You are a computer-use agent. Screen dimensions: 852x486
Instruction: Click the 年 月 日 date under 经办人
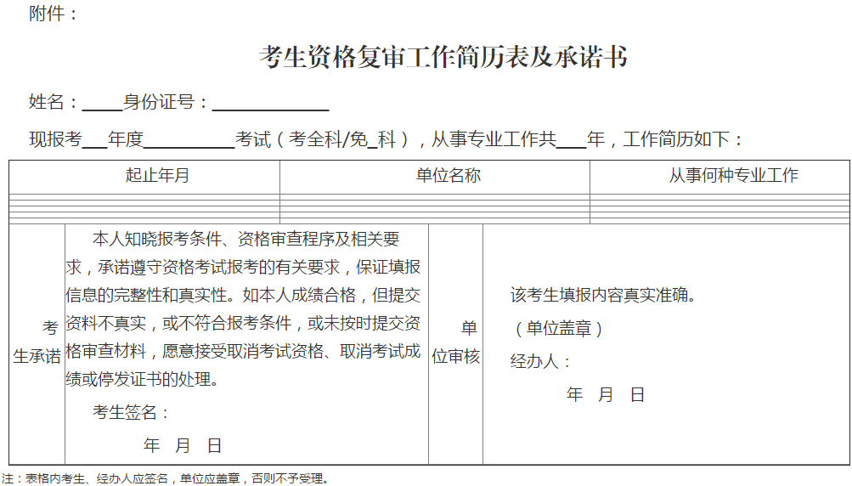606,394
